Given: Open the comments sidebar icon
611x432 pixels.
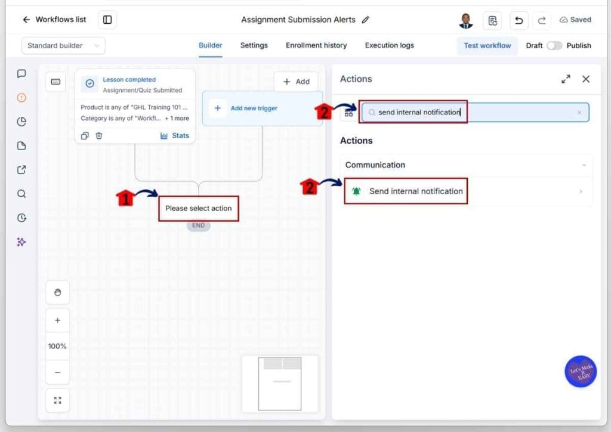Looking at the screenshot, I should [x=22, y=73].
